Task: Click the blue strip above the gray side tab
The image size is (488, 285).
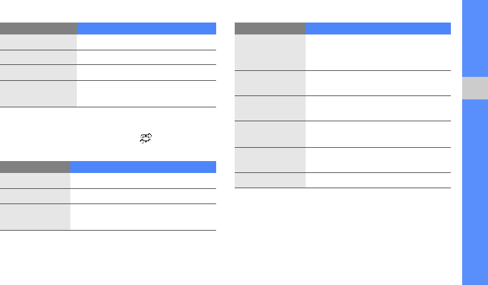Action: click(x=475, y=38)
